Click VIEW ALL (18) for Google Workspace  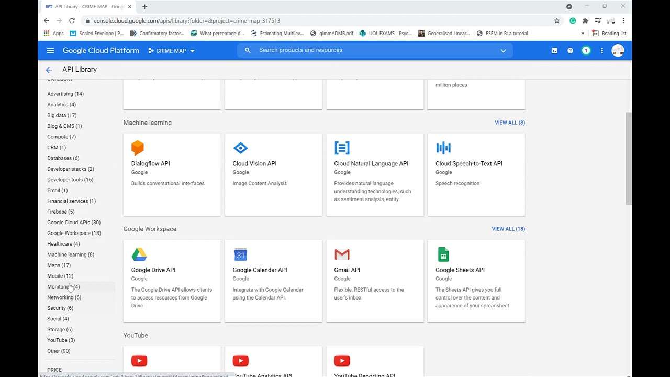[x=508, y=229]
